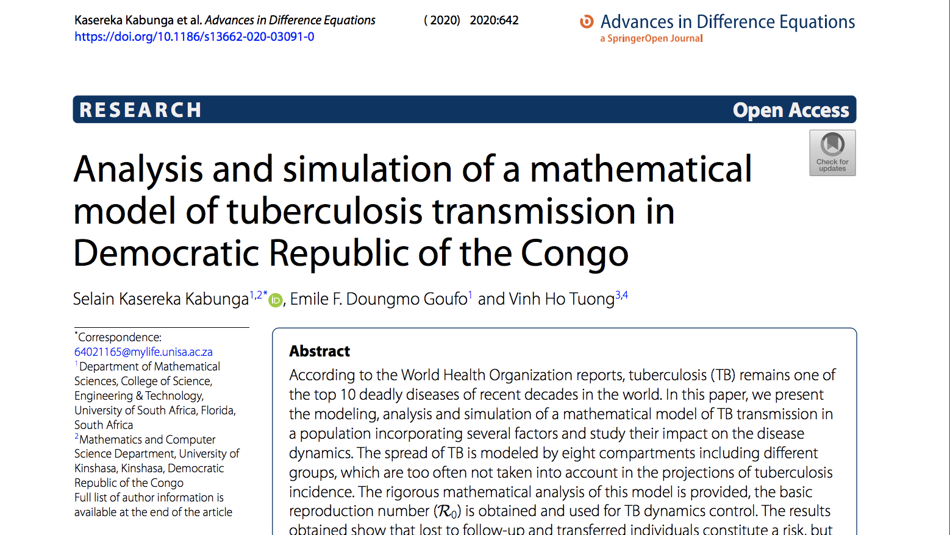Click author name Selain Kasereka Kabunga
Image resolution: width=950 pixels, height=535 pixels.
coord(161,299)
